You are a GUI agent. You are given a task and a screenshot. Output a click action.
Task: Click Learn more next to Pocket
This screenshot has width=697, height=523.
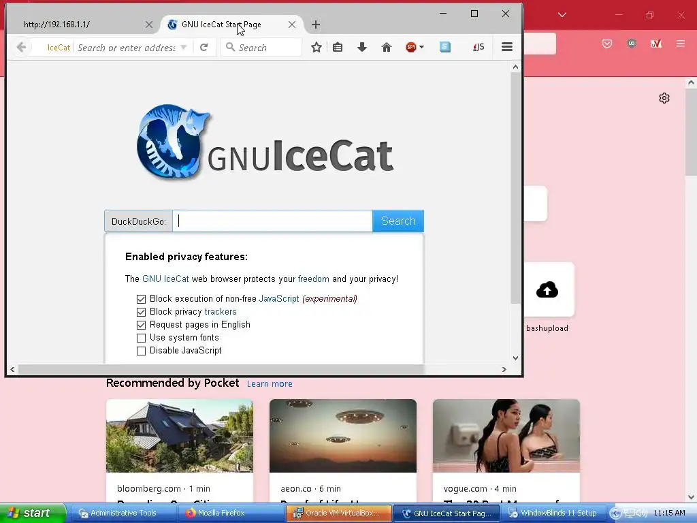click(270, 384)
